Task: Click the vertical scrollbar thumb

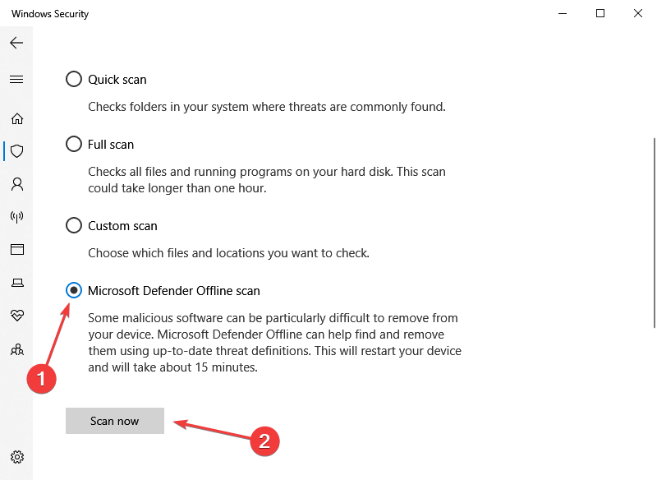Action: [x=653, y=232]
